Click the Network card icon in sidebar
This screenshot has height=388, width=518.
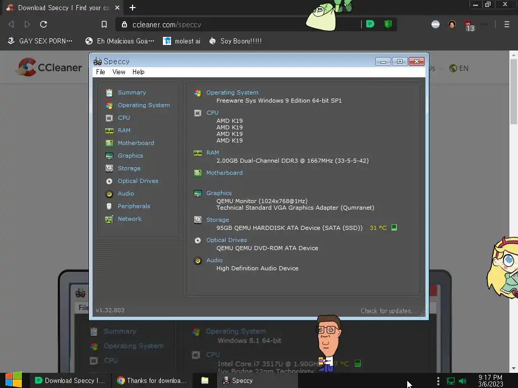109,219
